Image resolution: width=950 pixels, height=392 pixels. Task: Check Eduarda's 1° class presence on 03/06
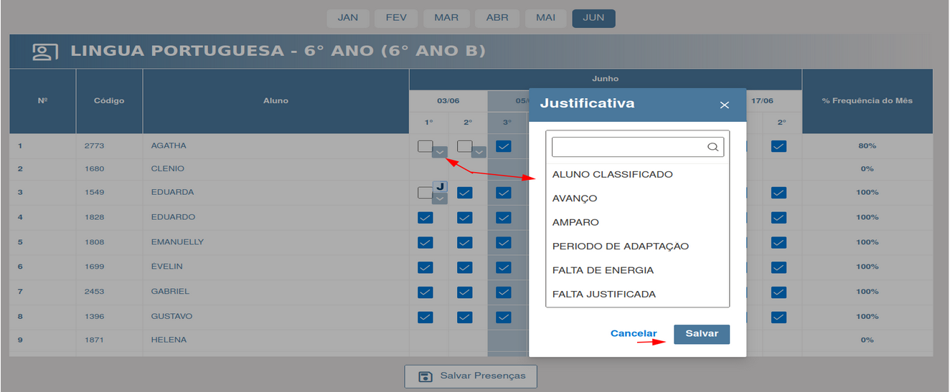[425, 193]
